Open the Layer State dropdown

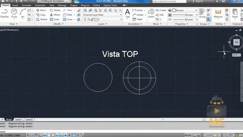[x=103, y=15]
